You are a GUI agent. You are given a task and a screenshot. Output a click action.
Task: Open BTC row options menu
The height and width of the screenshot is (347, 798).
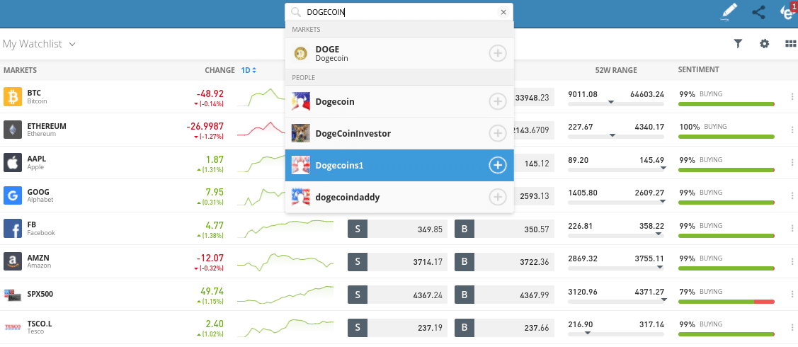click(x=792, y=97)
